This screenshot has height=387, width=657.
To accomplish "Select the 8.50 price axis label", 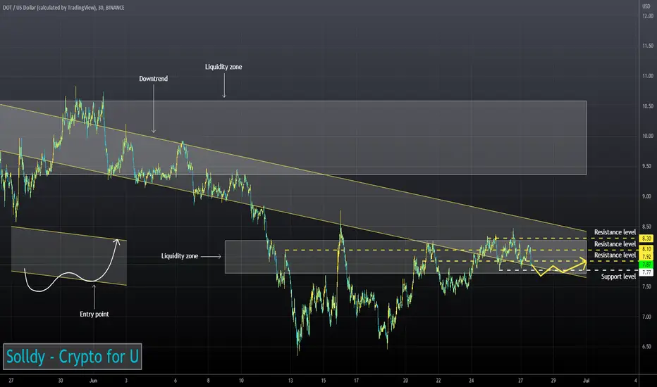I will (x=647, y=227).
